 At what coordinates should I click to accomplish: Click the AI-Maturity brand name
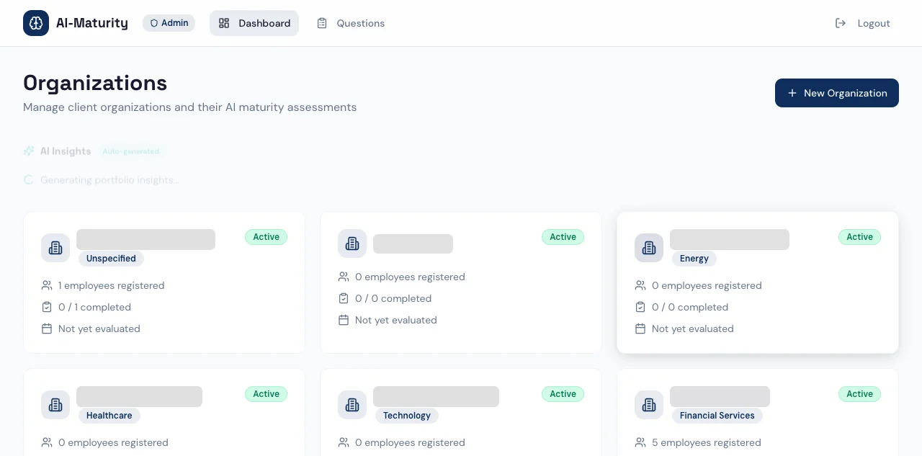tap(92, 23)
